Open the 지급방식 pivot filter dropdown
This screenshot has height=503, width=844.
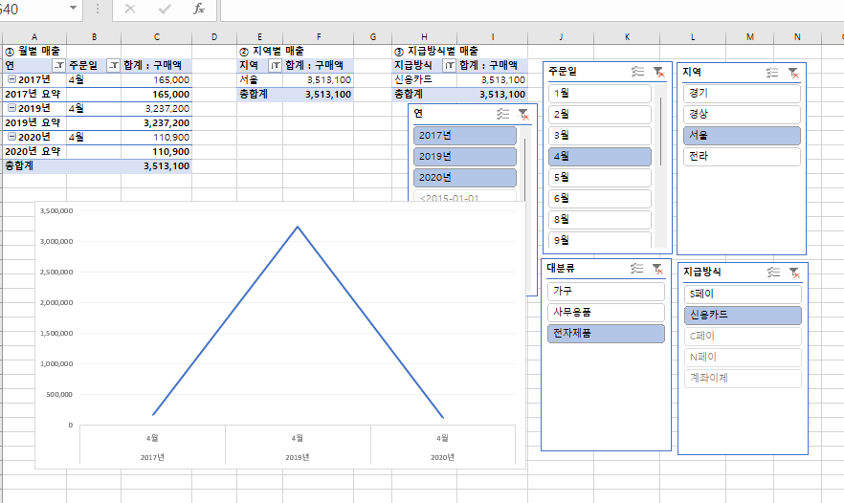coord(451,65)
